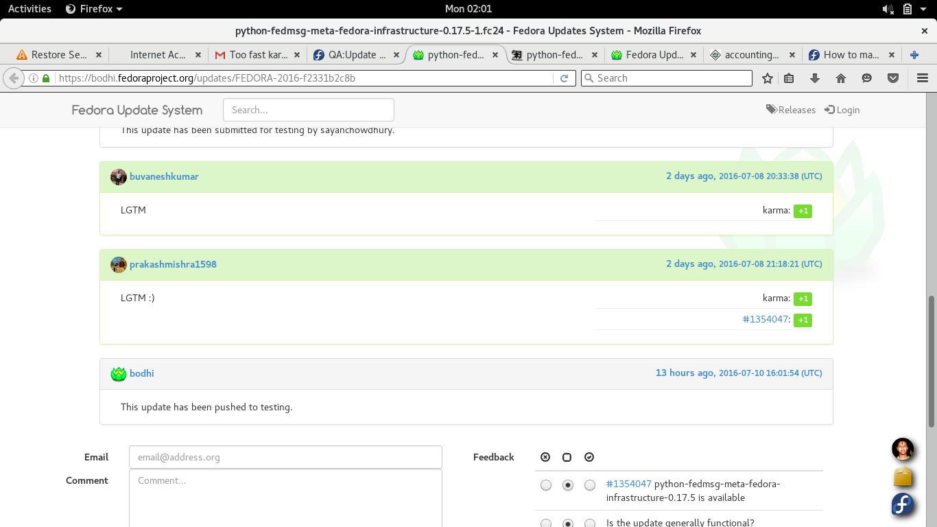Screen dimensions: 937x527
Task: Switch to the 'QA:Update ...' tab
Action: point(357,55)
